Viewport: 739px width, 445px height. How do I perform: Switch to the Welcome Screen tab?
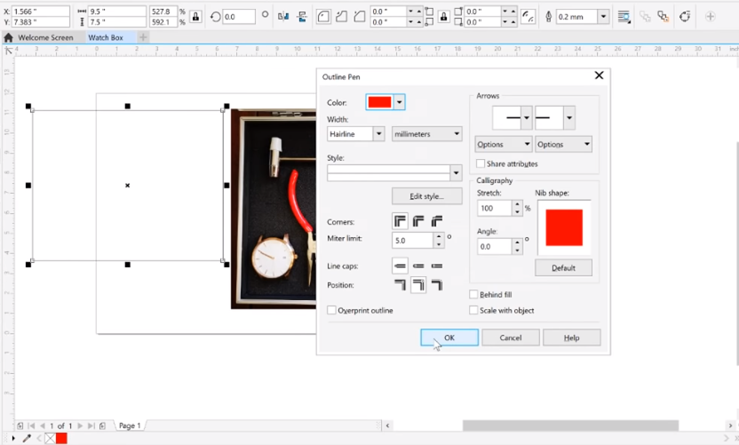pyautogui.click(x=45, y=37)
